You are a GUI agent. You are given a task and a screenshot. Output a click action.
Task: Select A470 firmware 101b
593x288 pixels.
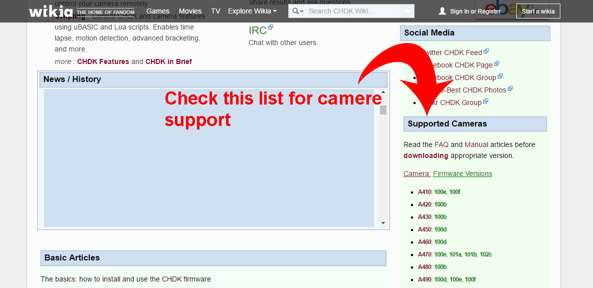(x=471, y=254)
